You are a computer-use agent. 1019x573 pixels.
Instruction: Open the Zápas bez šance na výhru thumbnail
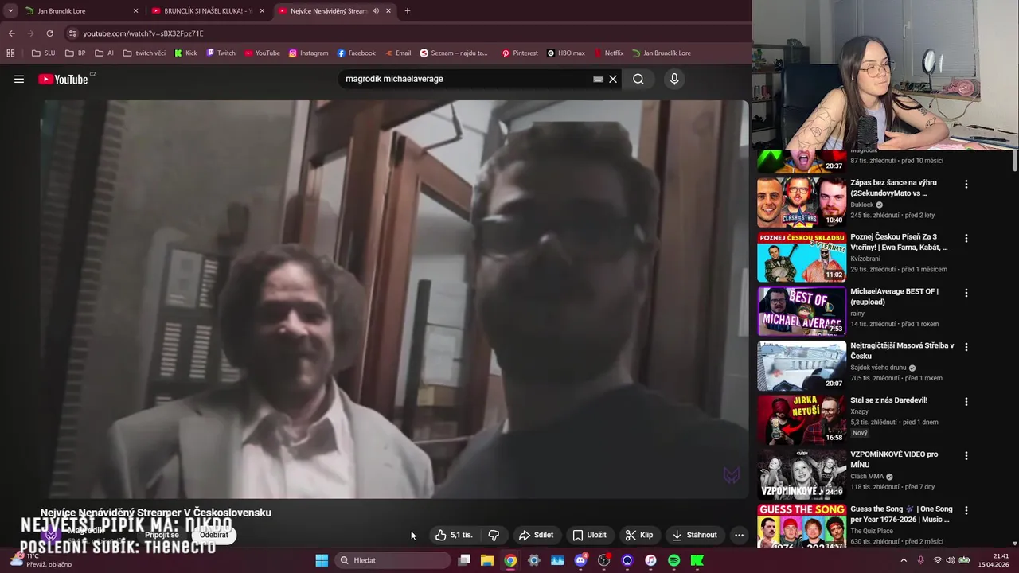coord(802,202)
